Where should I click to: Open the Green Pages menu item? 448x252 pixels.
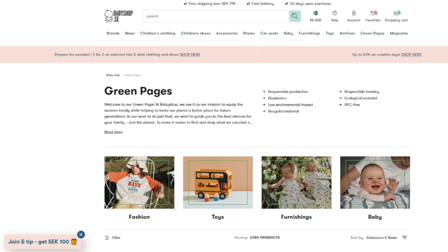(372, 33)
